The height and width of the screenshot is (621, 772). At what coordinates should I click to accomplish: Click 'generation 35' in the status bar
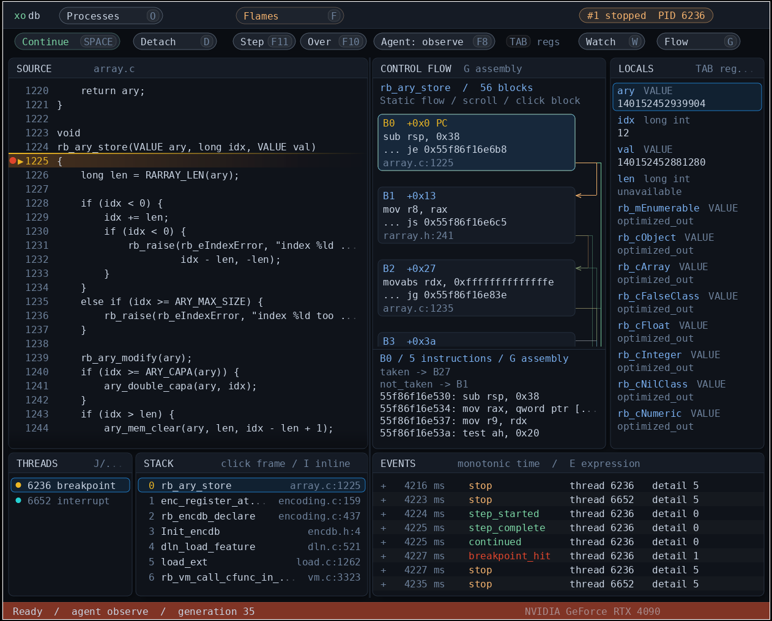(216, 611)
